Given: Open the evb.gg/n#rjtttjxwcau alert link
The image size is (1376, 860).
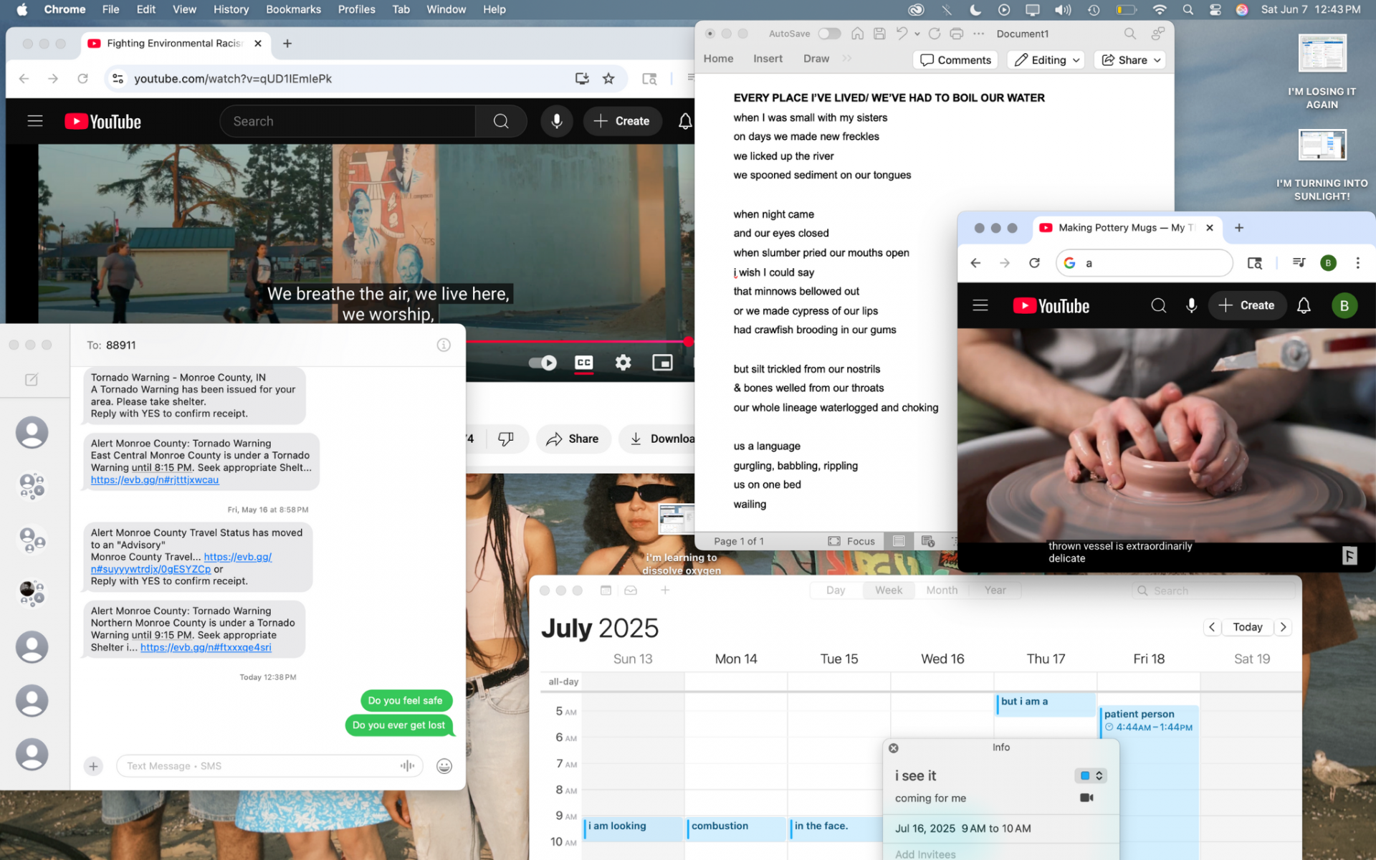Looking at the screenshot, I should click(x=155, y=480).
